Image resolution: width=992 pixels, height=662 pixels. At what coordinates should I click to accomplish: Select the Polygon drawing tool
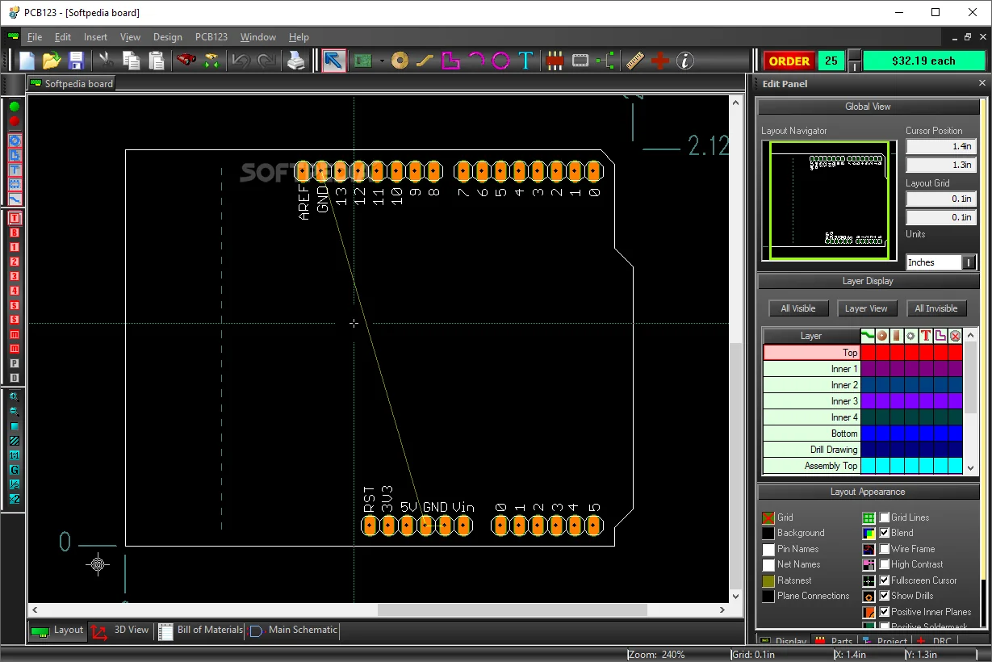(450, 60)
